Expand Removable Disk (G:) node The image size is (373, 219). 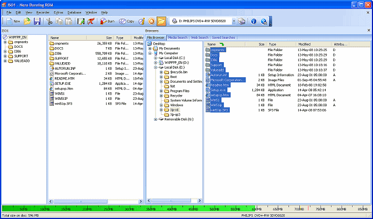tap(156, 119)
